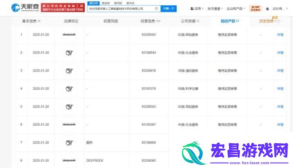Click the DEEPSEEK trademark name in row 8
The image size is (293, 168).
click(x=95, y=160)
